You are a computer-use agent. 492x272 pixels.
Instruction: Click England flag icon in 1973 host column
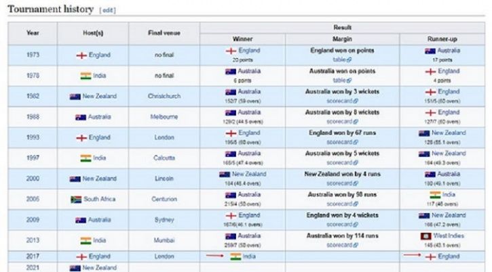click(81, 55)
